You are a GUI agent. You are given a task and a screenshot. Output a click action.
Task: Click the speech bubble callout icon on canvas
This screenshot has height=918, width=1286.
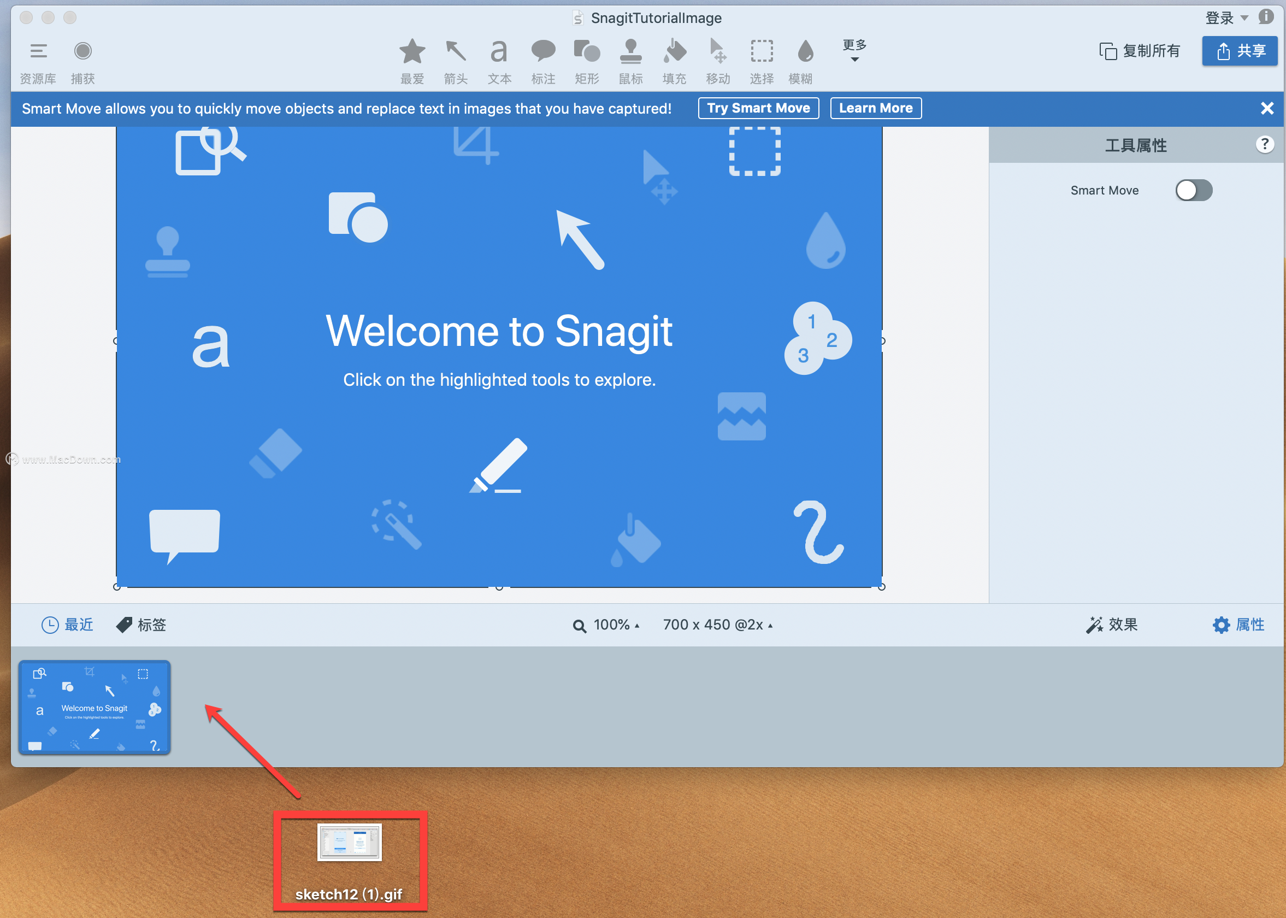[185, 537]
